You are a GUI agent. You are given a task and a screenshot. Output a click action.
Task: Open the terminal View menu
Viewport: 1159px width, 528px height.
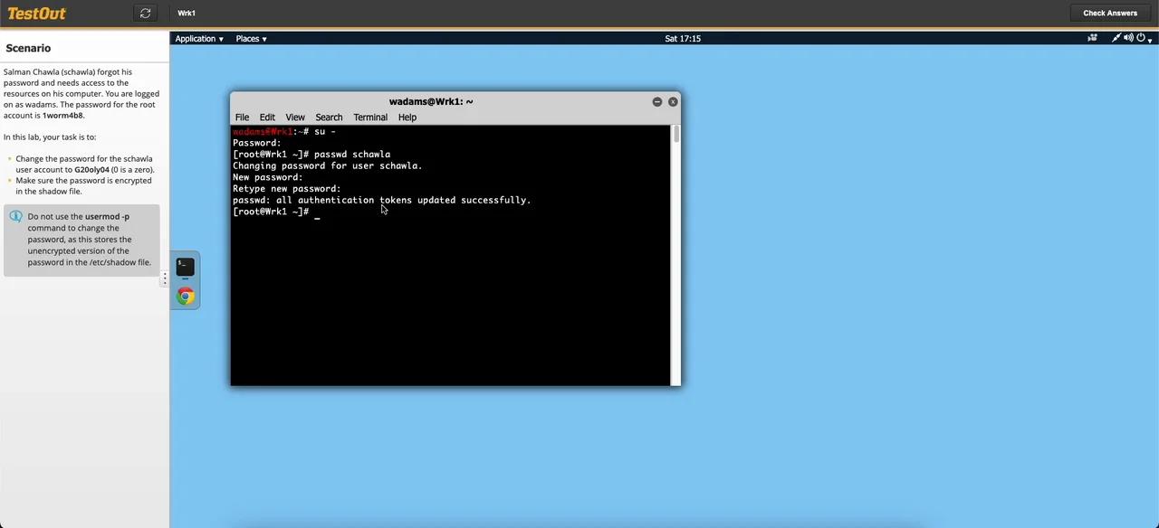click(x=295, y=118)
